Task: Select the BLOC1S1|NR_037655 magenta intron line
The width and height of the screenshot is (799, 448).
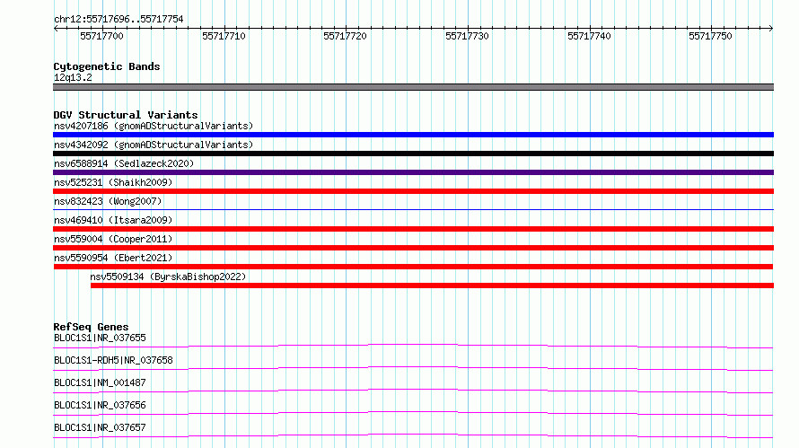Action: [x=413, y=346]
